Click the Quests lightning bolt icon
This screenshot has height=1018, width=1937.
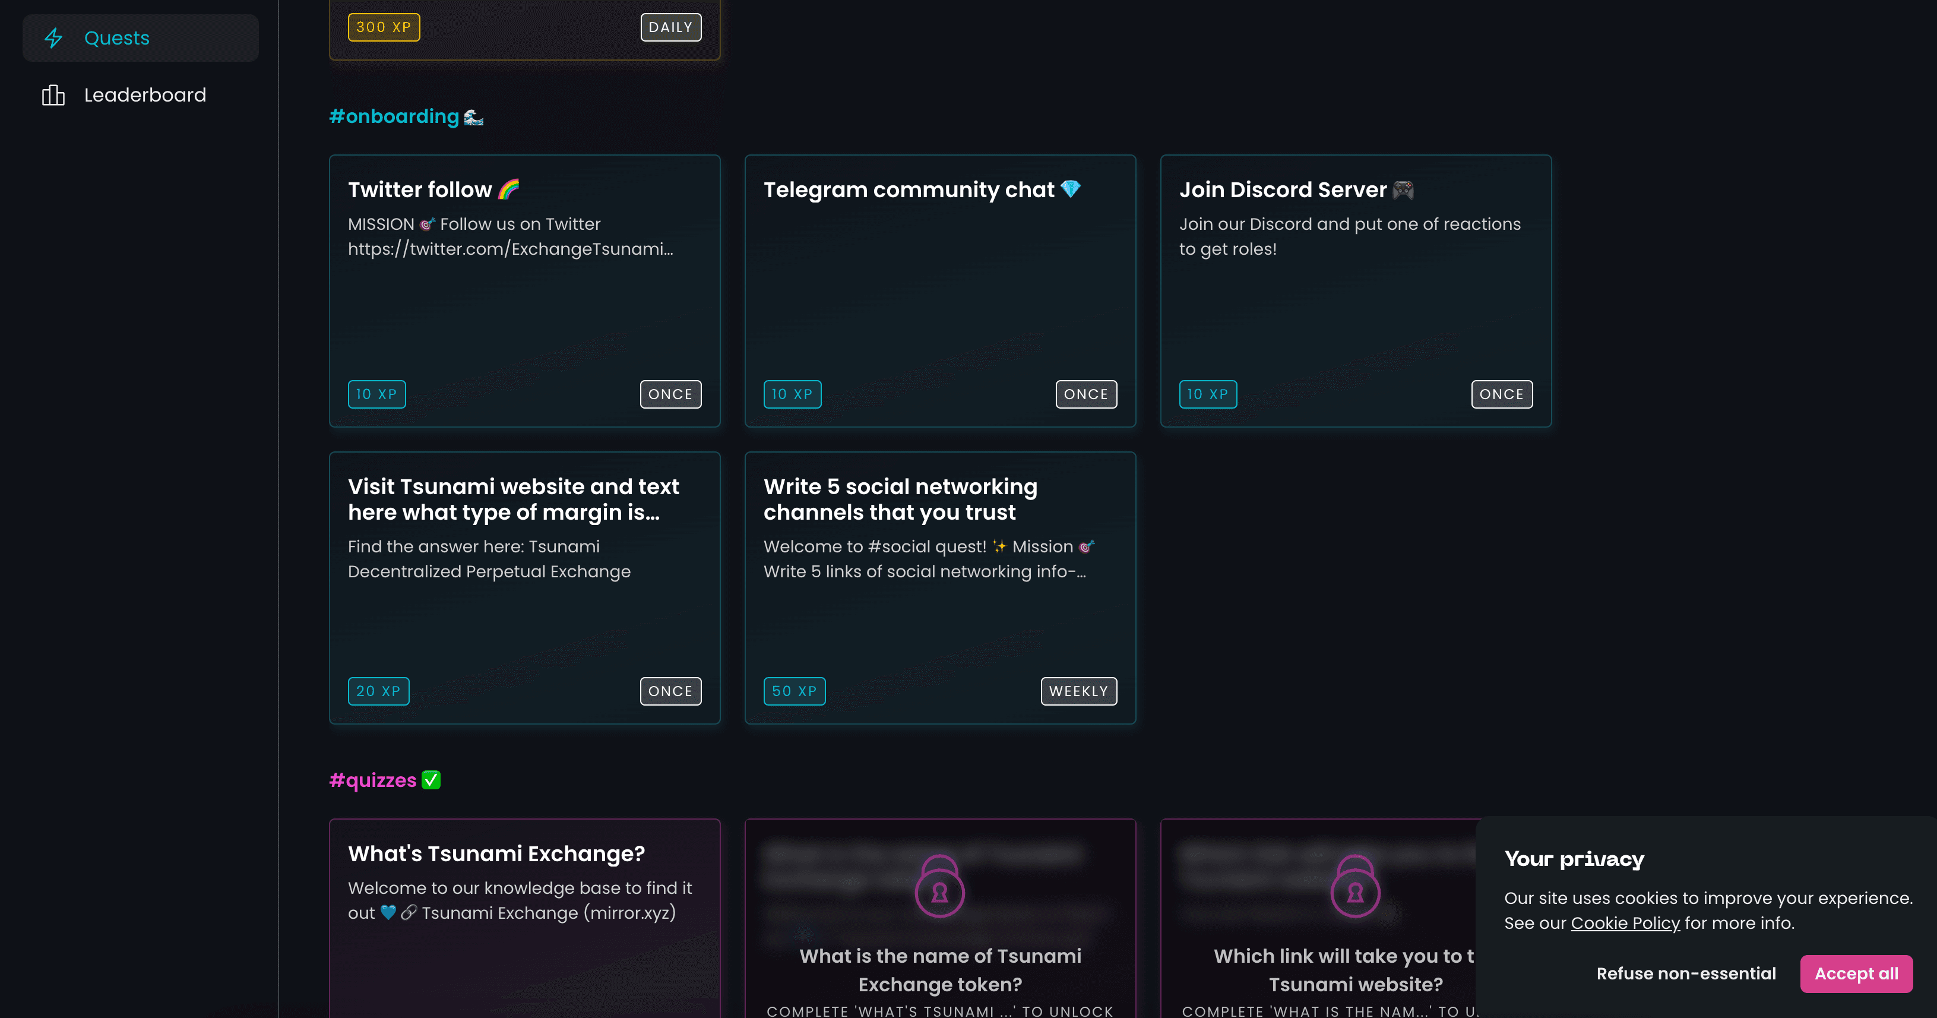point(53,37)
